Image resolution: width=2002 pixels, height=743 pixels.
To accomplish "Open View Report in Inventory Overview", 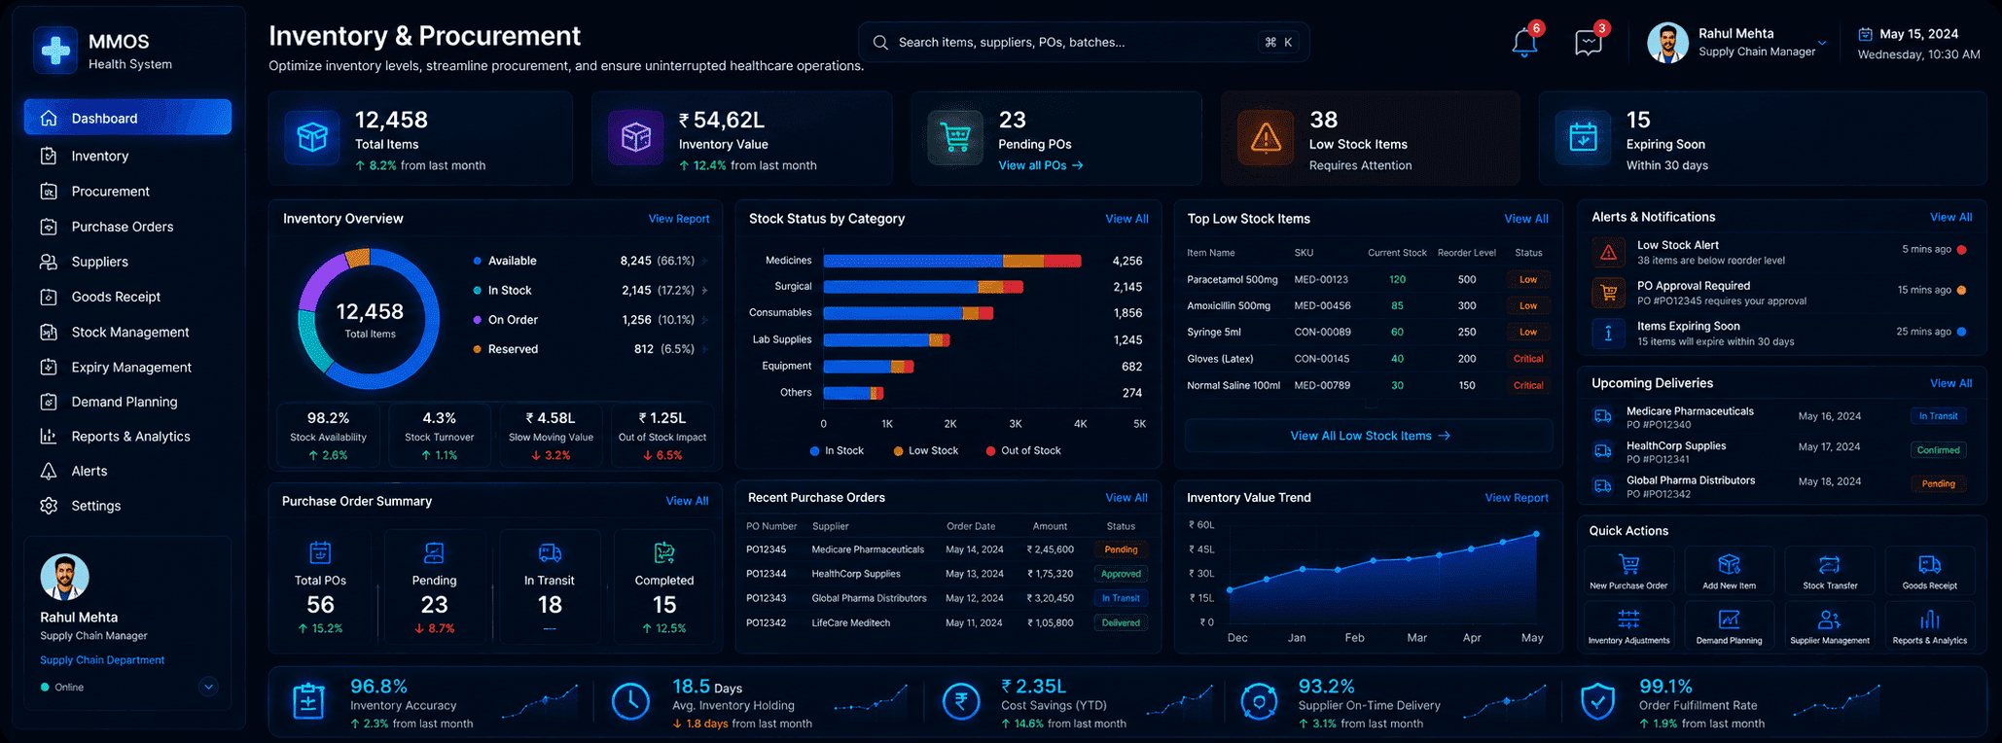I will pos(679,219).
